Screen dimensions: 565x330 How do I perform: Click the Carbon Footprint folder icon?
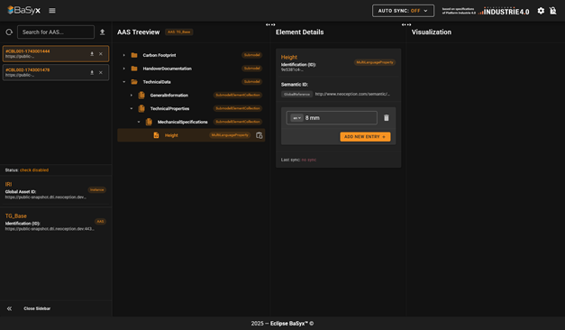[x=134, y=55]
